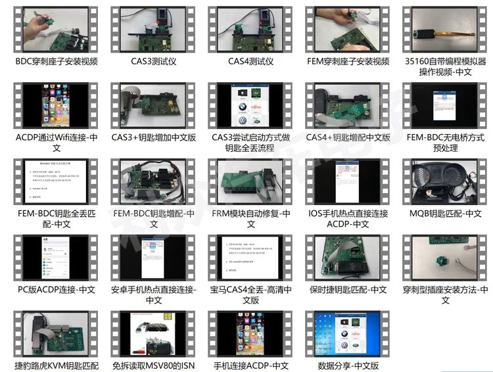This screenshot has width=493, height=372.
Task: Select the label 安卓手机热点直接连接-中文
Action: (x=153, y=294)
